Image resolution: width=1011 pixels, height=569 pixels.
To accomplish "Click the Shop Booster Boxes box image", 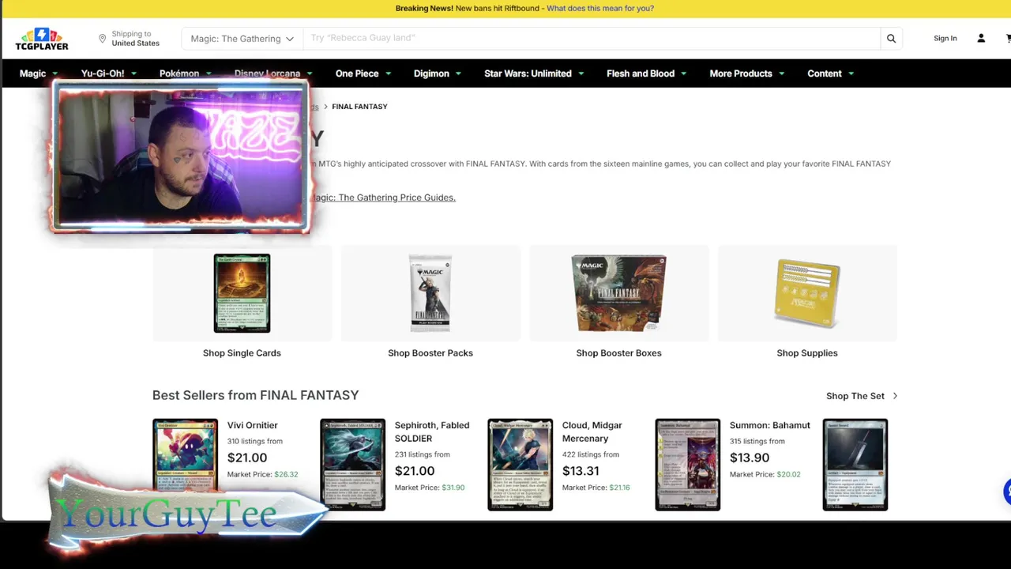I will point(618,293).
